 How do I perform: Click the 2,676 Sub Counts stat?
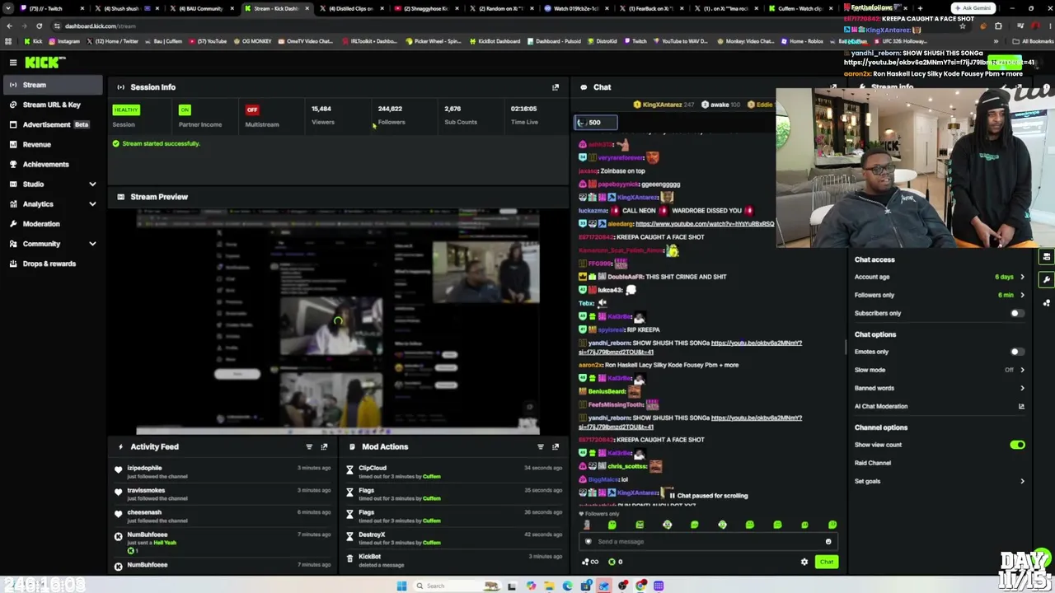[x=461, y=115]
